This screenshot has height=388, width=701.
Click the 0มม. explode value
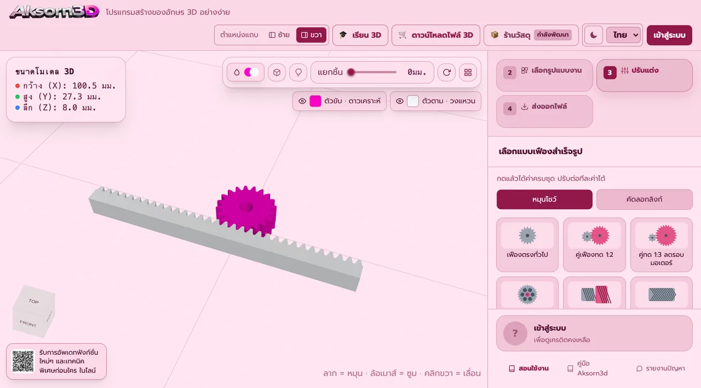(x=417, y=72)
